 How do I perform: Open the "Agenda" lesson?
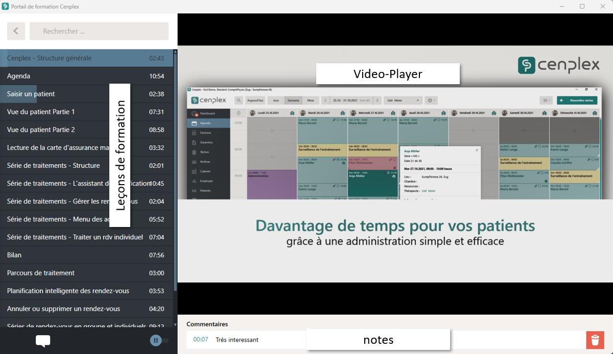pyautogui.click(x=86, y=76)
